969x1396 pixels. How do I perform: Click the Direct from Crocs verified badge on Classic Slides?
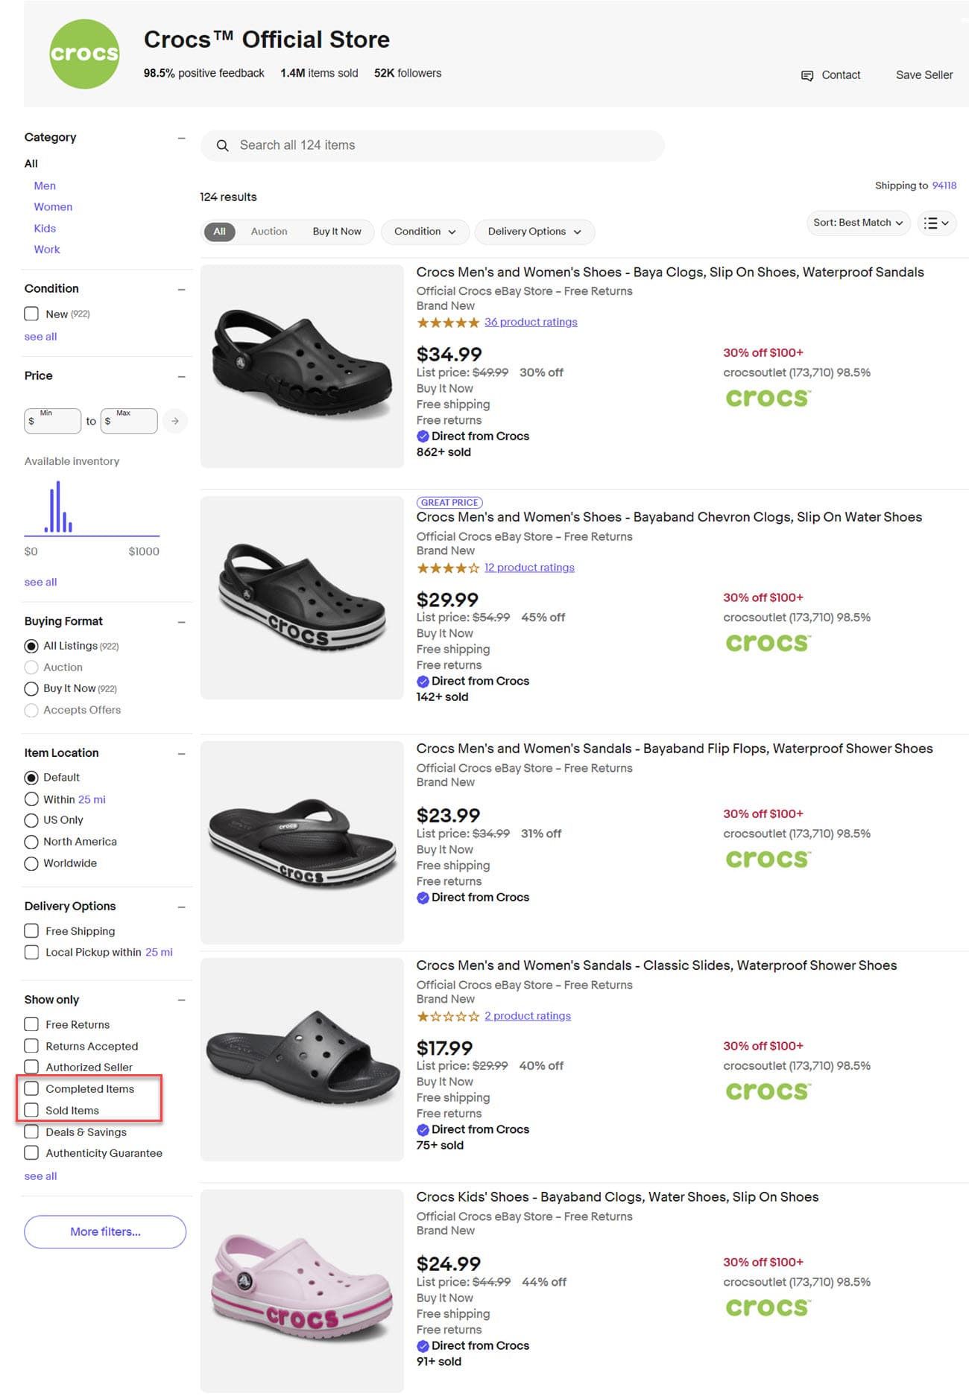pyautogui.click(x=423, y=1129)
